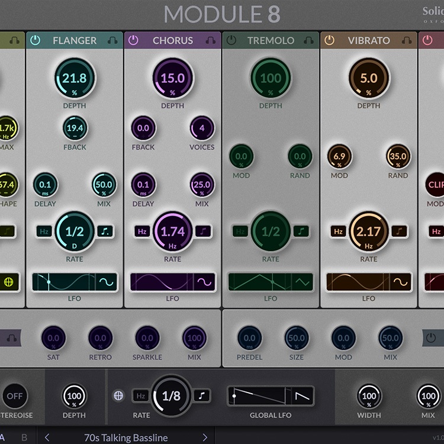The image size is (444, 444).
Task: Disable the Chorus module power switch
Action: [133, 41]
